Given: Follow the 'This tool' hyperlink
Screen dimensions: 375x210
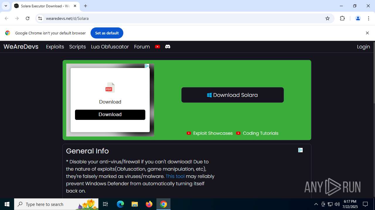Looking at the screenshot, I should pyautogui.click(x=175, y=176).
